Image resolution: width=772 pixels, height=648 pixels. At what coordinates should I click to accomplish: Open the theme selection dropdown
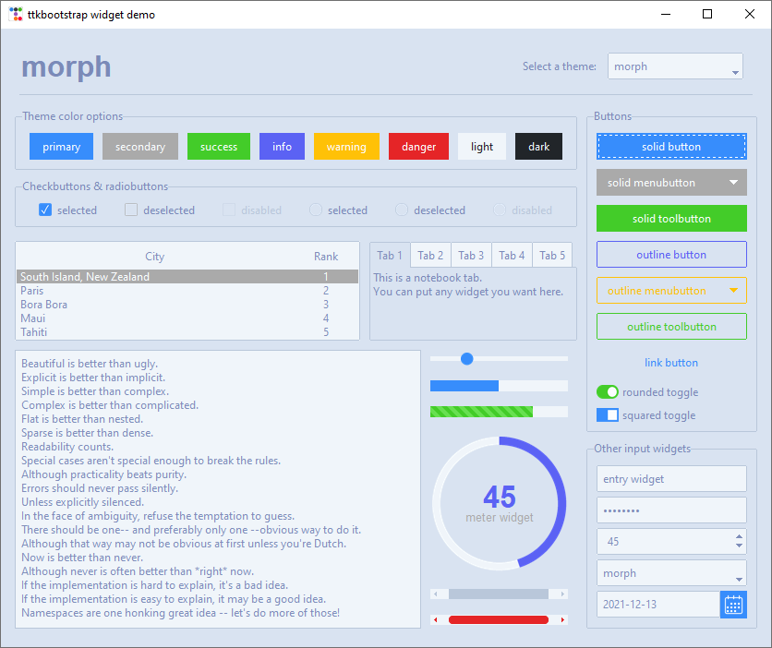733,66
